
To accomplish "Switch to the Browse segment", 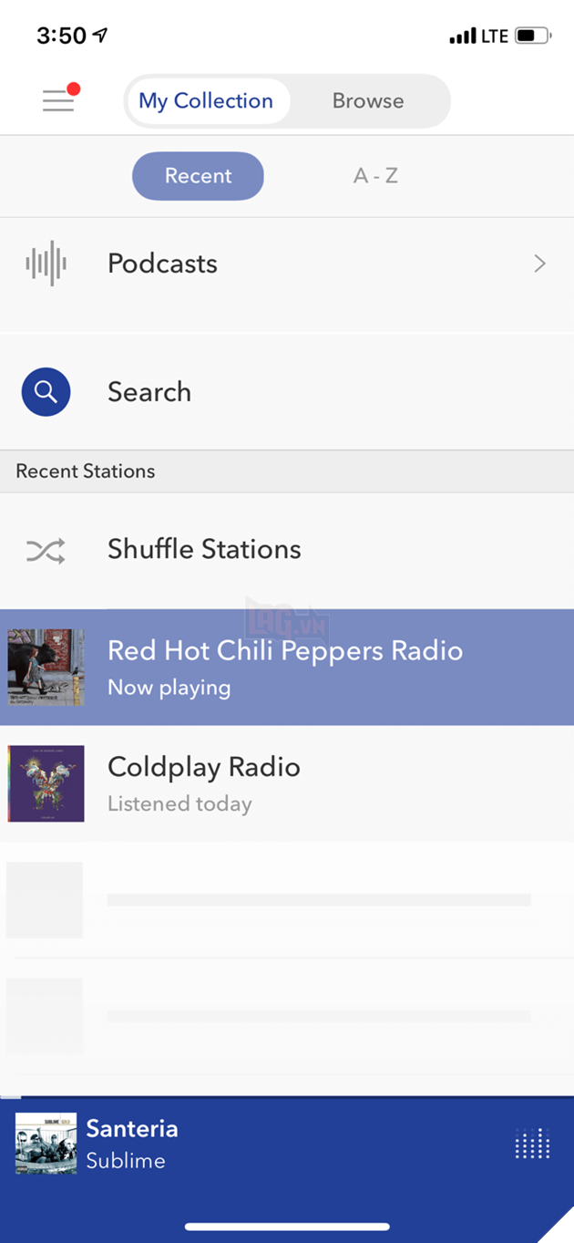I will click(x=368, y=101).
